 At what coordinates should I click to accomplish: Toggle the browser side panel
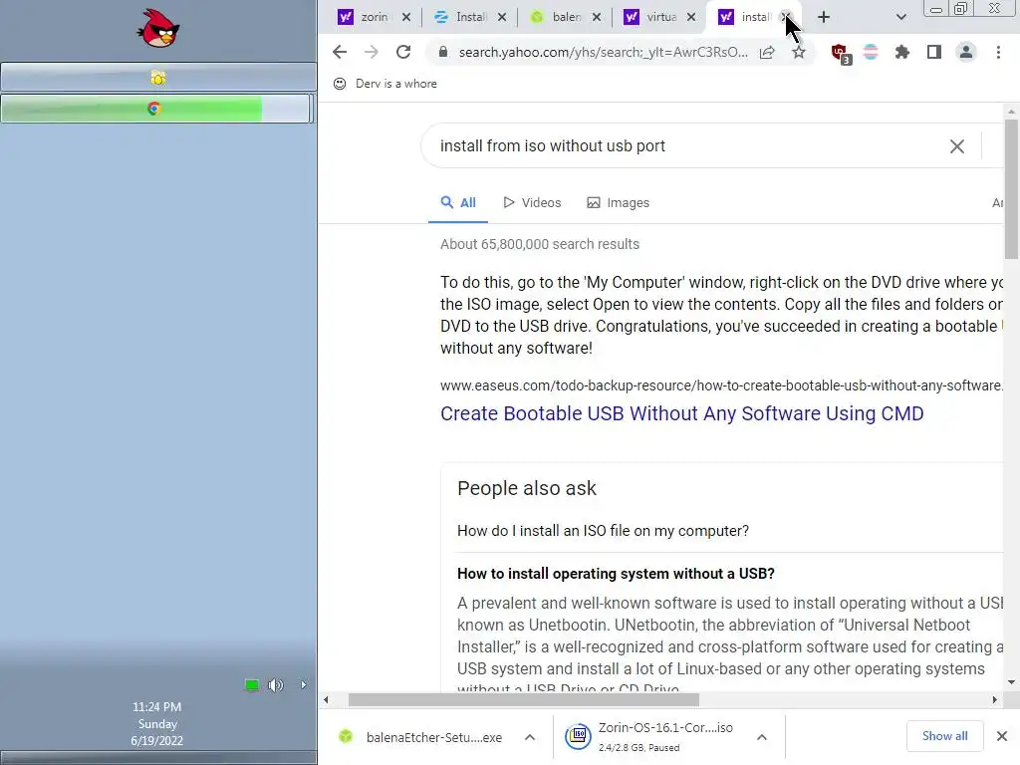tap(934, 52)
